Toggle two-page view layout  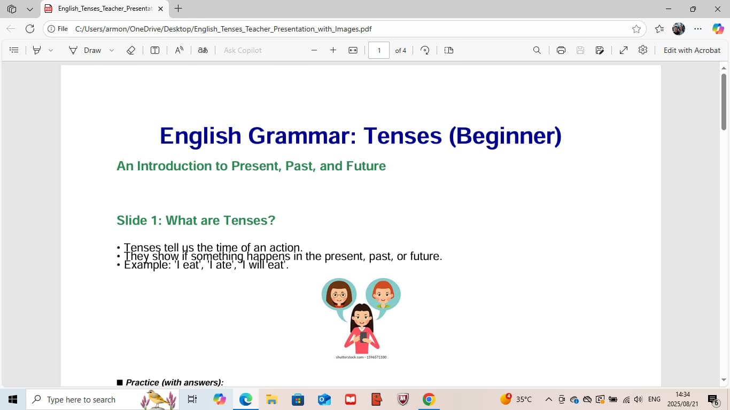tap(448, 50)
